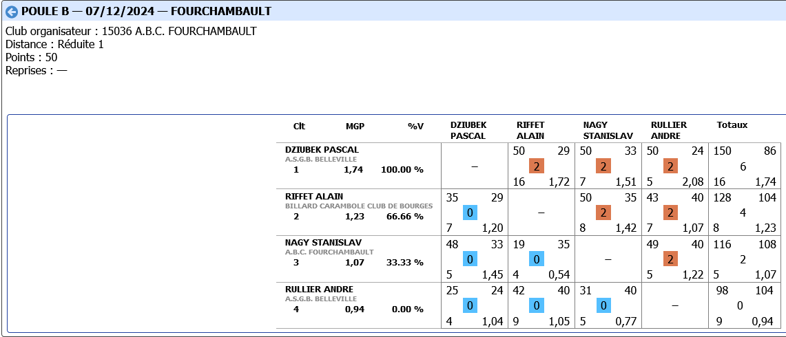Click MGP value 1,23 in RIFFET row

(354, 217)
